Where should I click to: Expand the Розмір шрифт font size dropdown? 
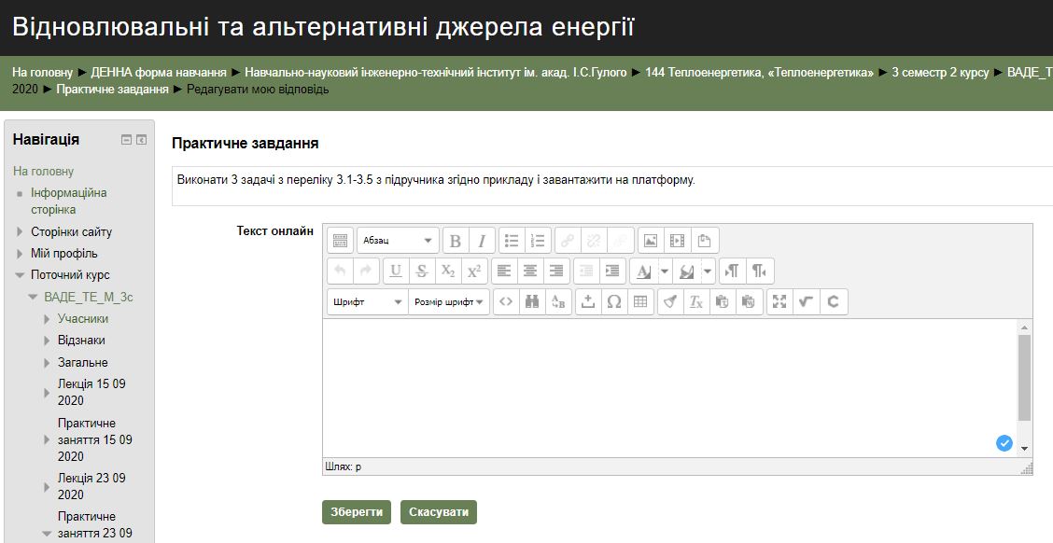[449, 301]
